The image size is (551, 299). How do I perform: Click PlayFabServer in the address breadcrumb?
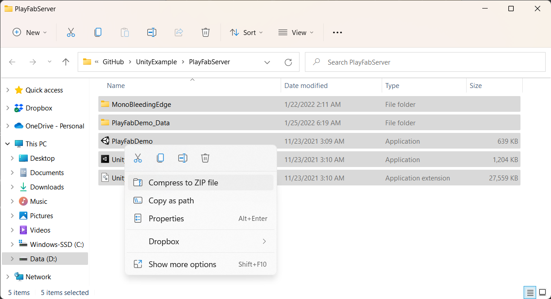[209, 62]
